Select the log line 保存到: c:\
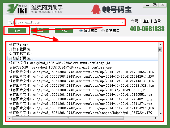 (x=83, y=45)
